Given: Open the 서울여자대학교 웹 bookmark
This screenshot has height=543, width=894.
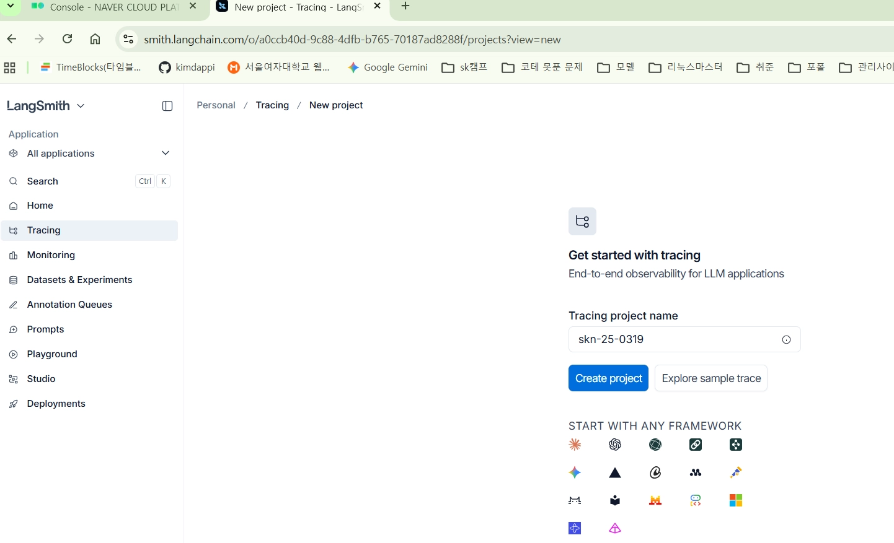Looking at the screenshot, I should pos(279,67).
